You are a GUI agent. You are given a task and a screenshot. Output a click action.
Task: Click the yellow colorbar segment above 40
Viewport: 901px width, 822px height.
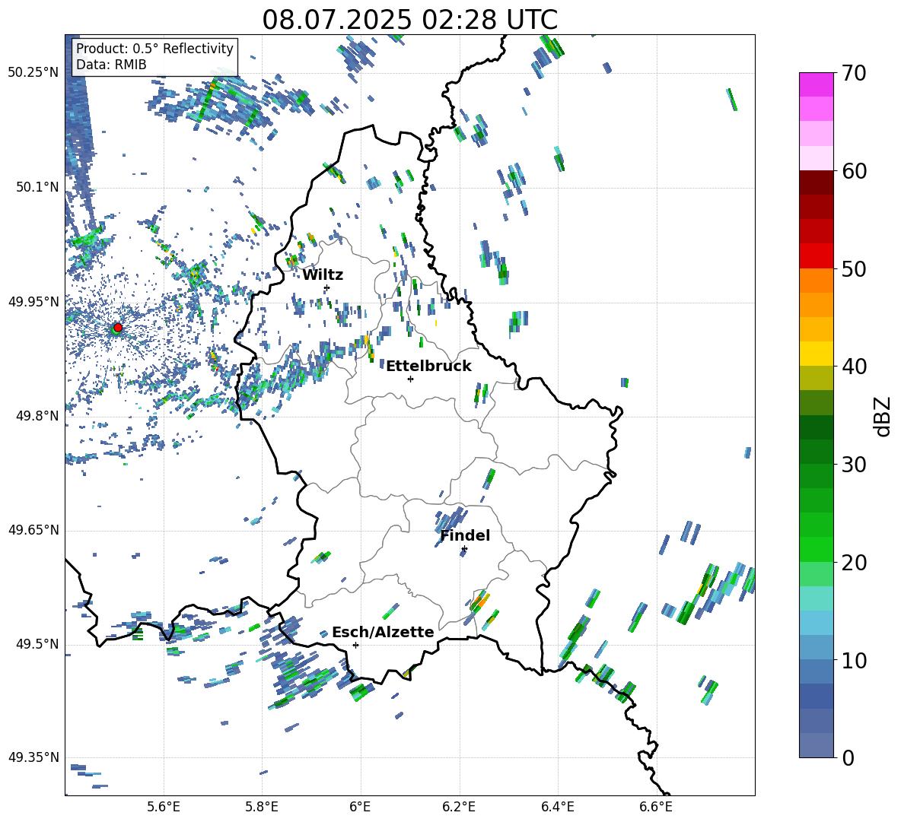point(816,354)
